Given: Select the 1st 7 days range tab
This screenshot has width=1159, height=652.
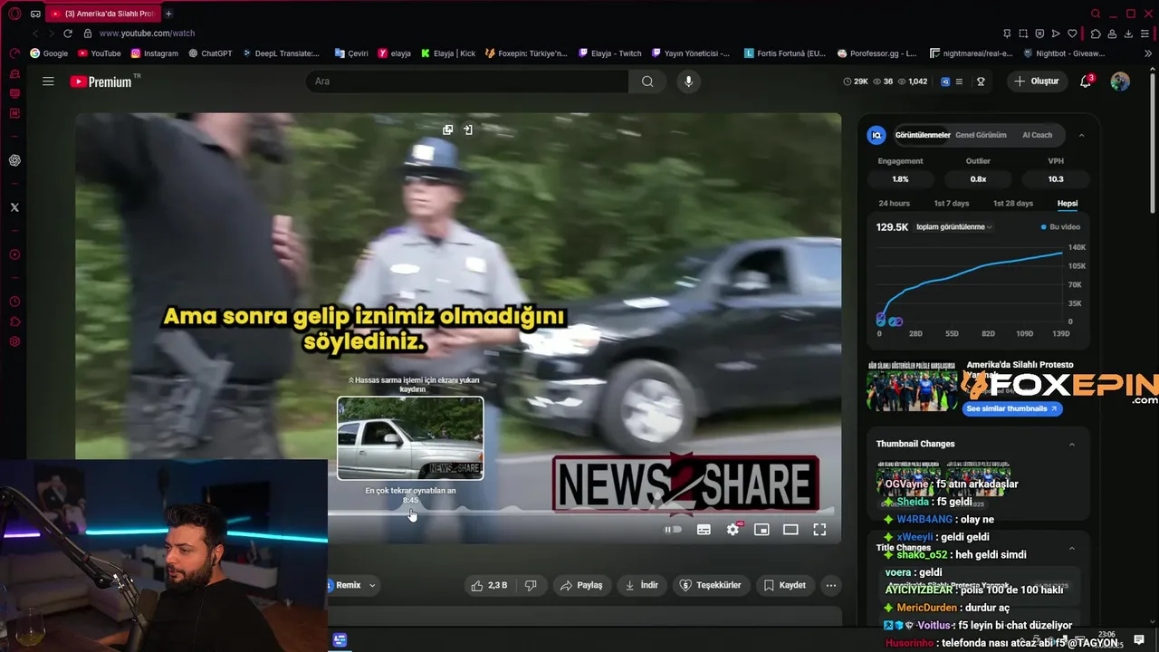Looking at the screenshot, I should click(952, 204).
